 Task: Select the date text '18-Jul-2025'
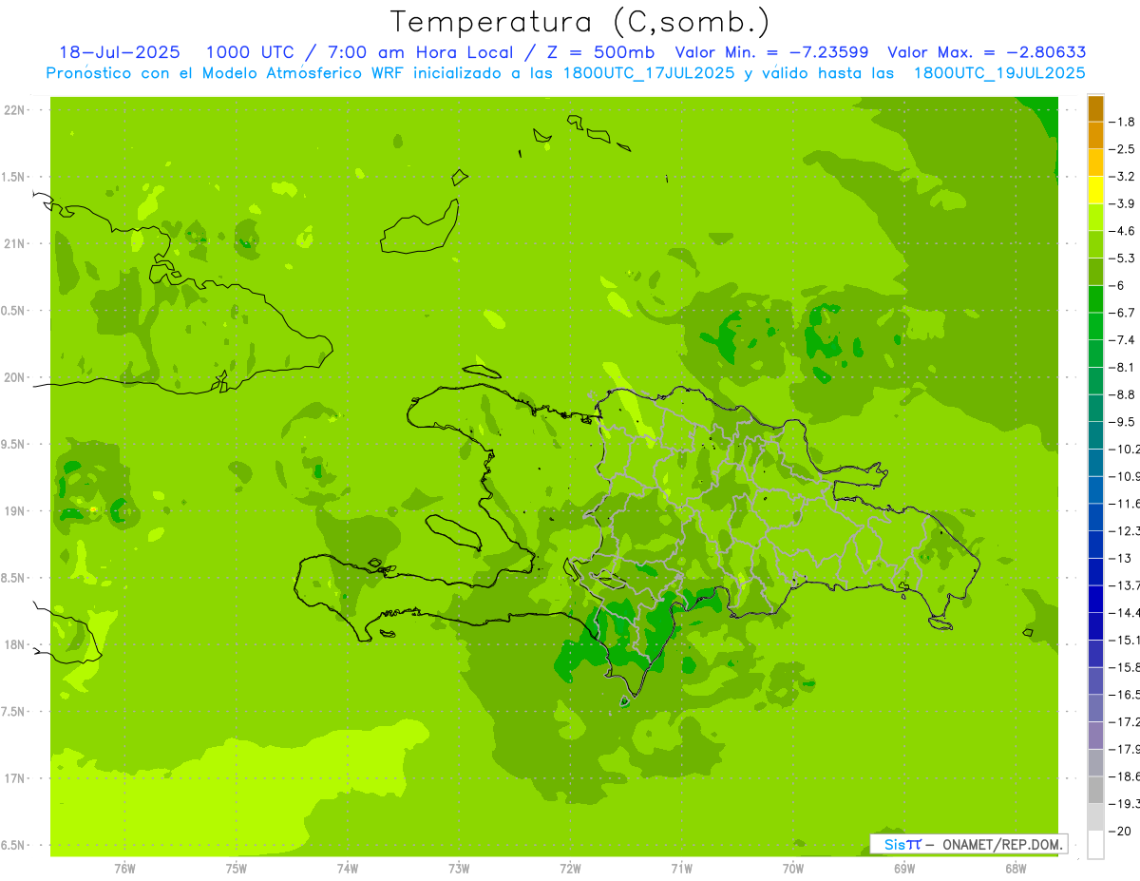[x=119, y=52]
